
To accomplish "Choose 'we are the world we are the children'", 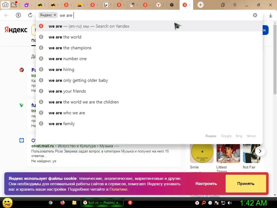I will 149,102.
